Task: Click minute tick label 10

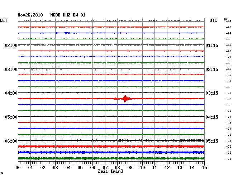Action: 142,168
